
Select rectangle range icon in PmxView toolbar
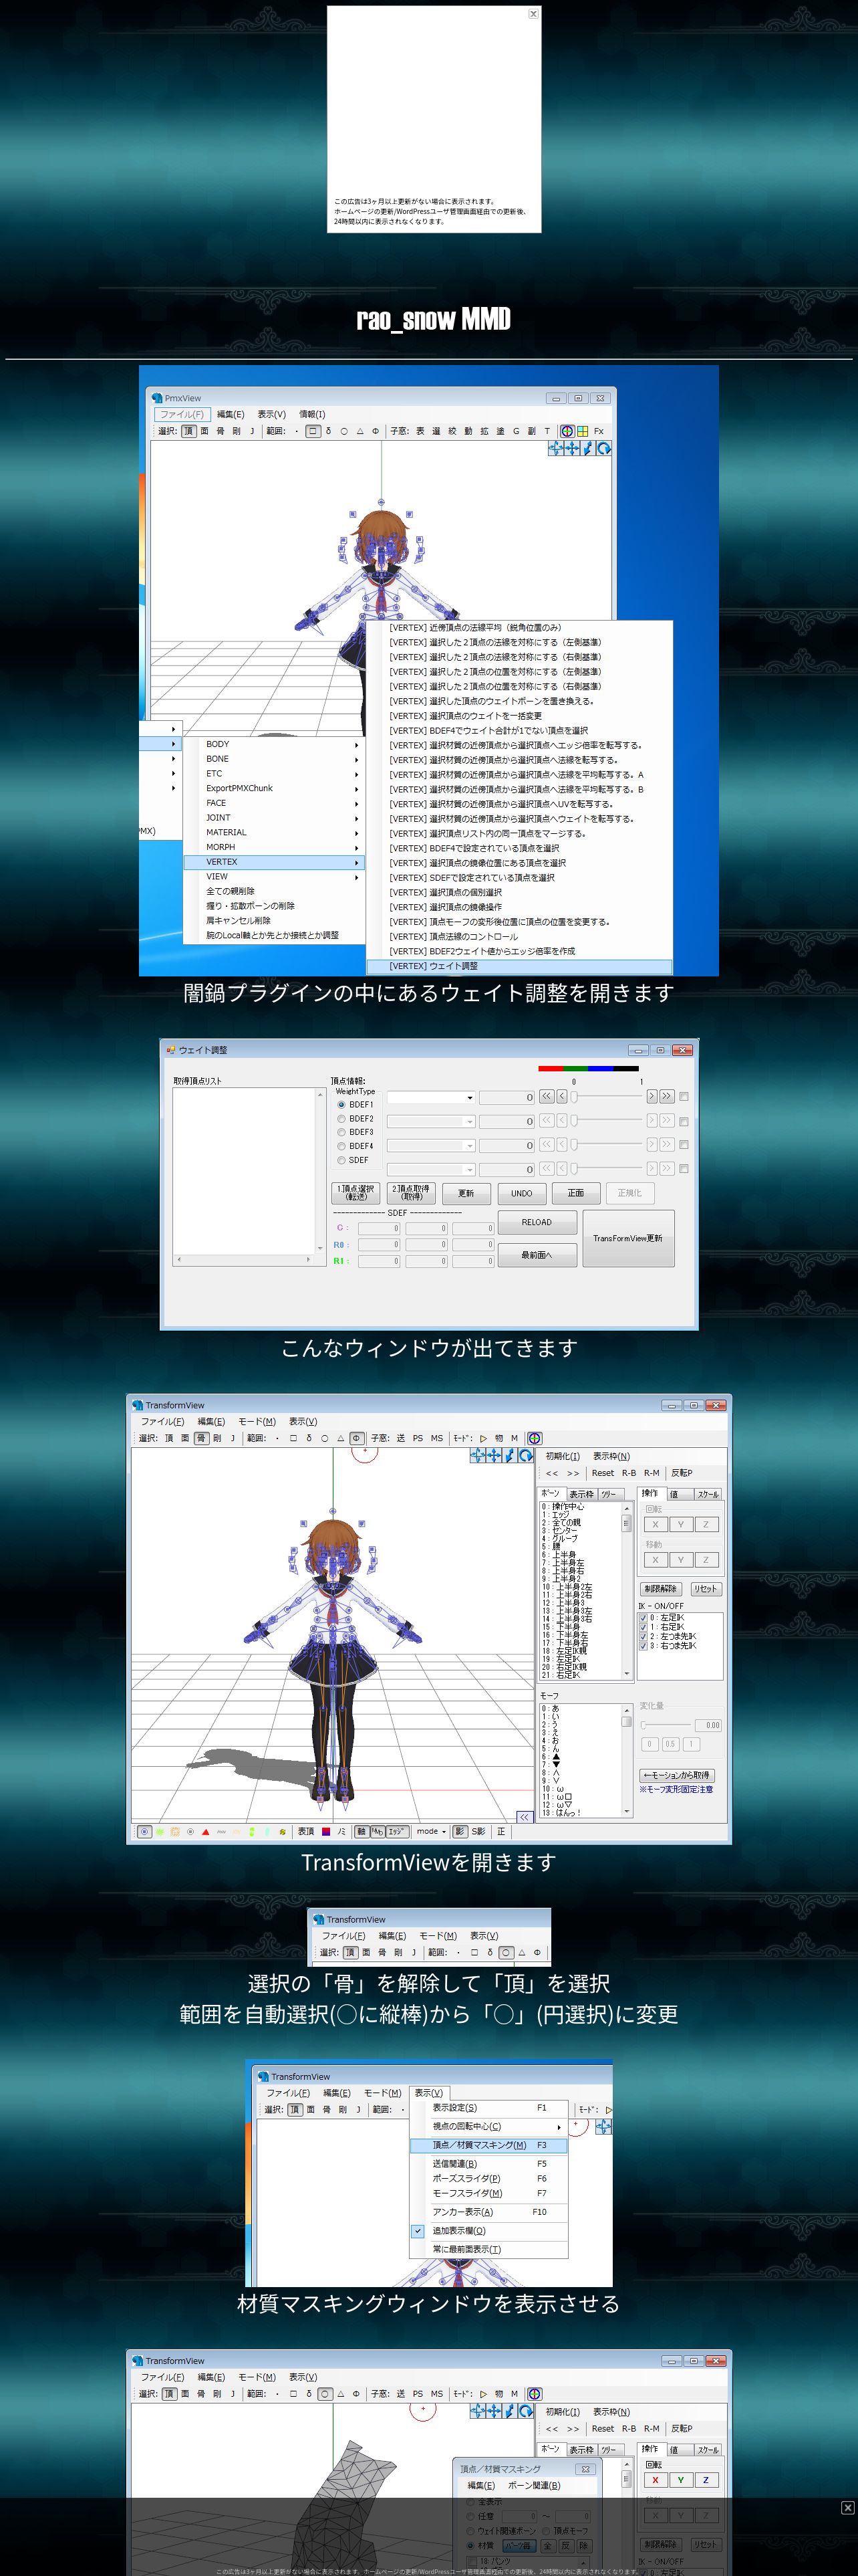point(313,431)
